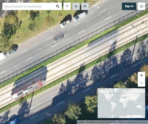The height and width of the screenshot is (124, 148).
Task: Click the magnifying glass search icon
Action: (58, 6)
